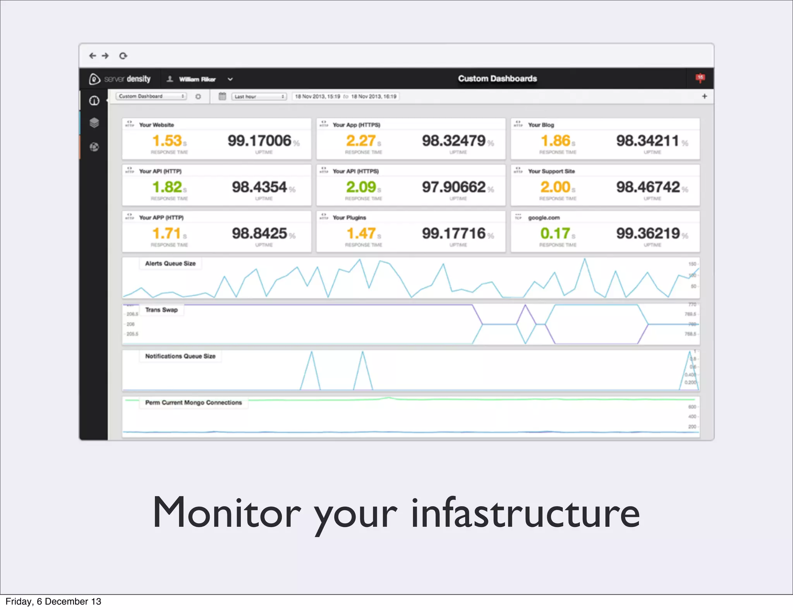
Task: Click the Your Plugins check icon
Action: point(324,217)
